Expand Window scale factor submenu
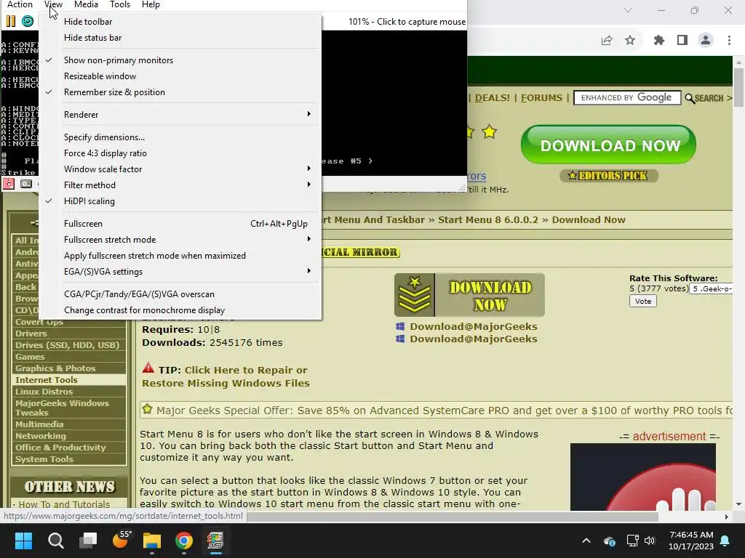 pyautogui.click(x=180, y=169)
